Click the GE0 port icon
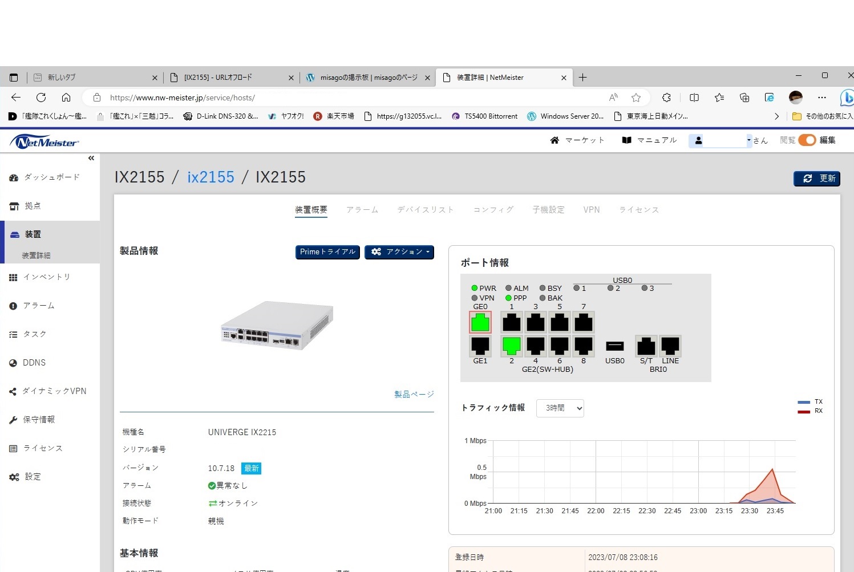 click(480, 323)
